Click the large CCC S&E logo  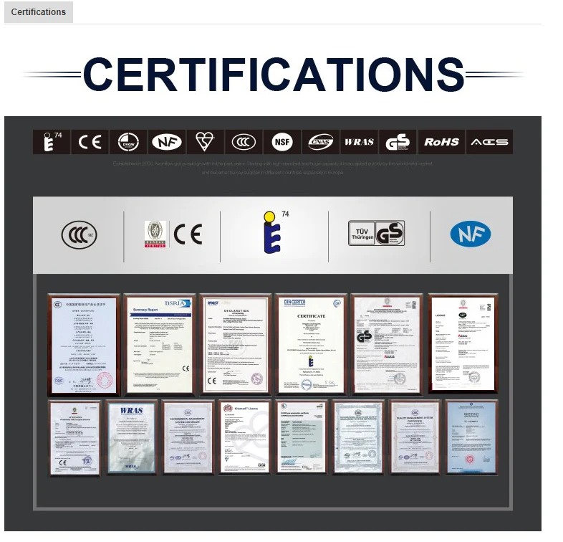click(x=79, y=234)
